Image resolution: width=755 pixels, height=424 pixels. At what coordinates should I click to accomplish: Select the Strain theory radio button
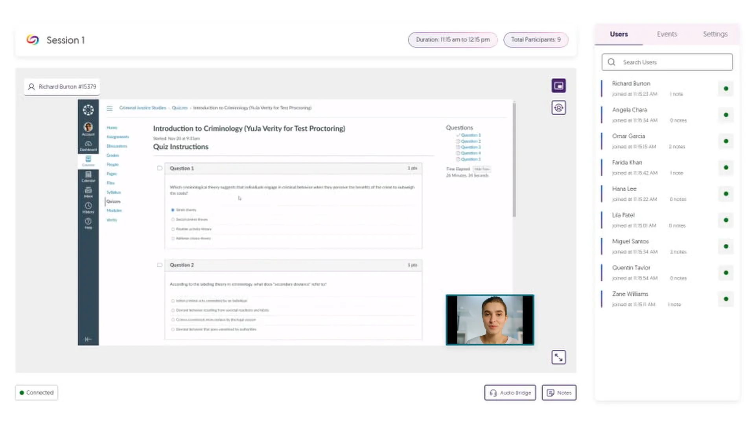[x=173, y=210]
